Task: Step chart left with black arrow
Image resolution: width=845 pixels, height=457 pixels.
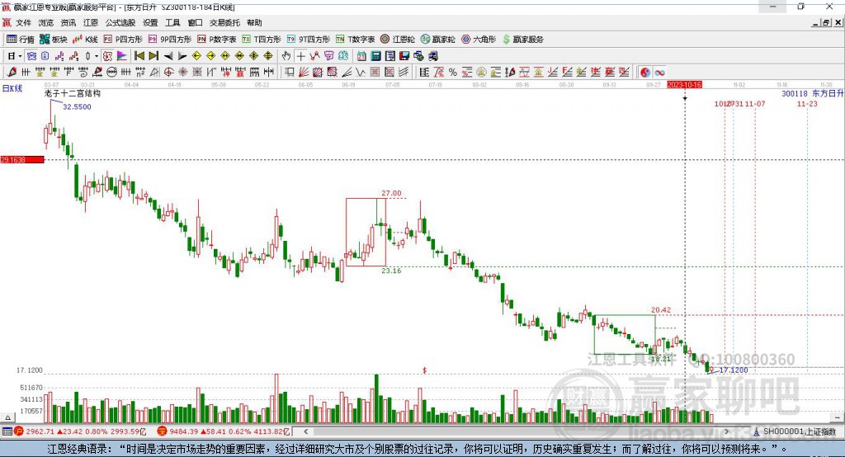Action: (x=168, y=56)
